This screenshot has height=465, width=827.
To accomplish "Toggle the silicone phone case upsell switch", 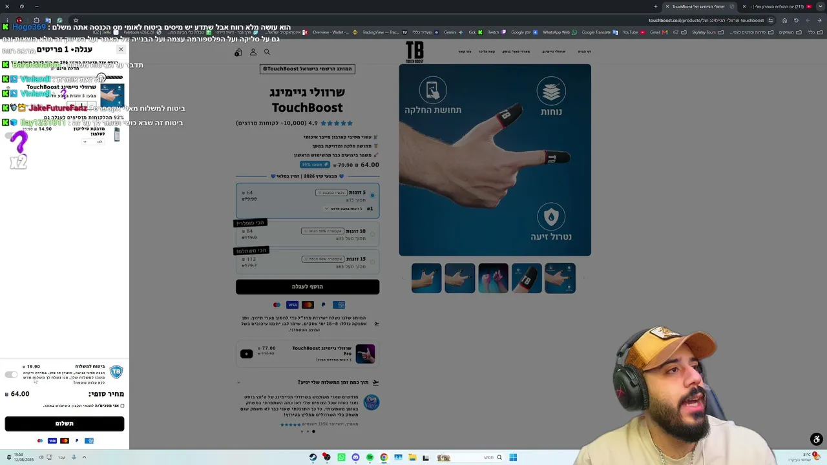I will click(11, 136).
